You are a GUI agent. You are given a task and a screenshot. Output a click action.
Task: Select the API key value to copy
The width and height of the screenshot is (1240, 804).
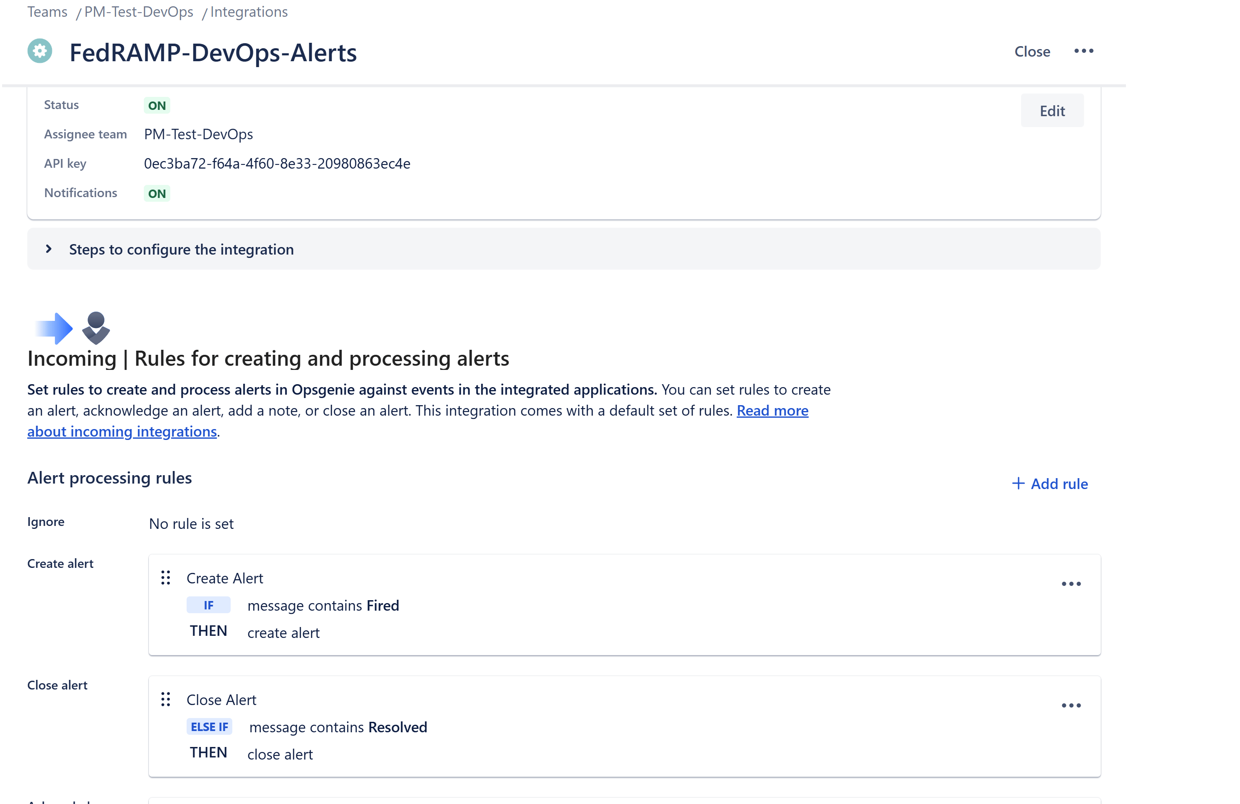pyautogui.click(x=277, y=163)
